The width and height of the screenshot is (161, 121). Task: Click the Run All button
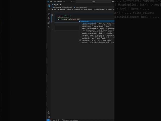click(70, 10)
